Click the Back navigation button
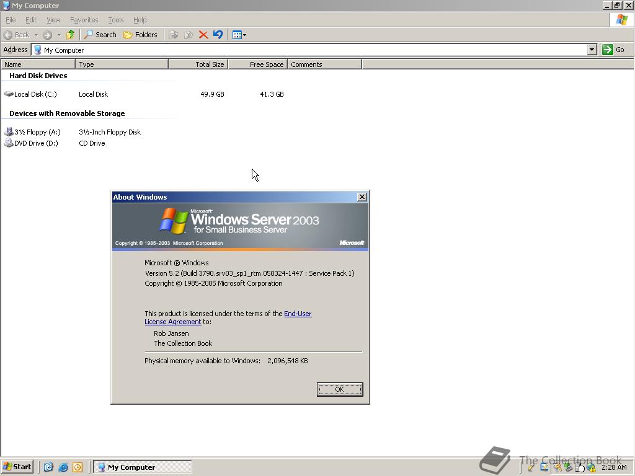635x476 pixels. coord(17,35)
